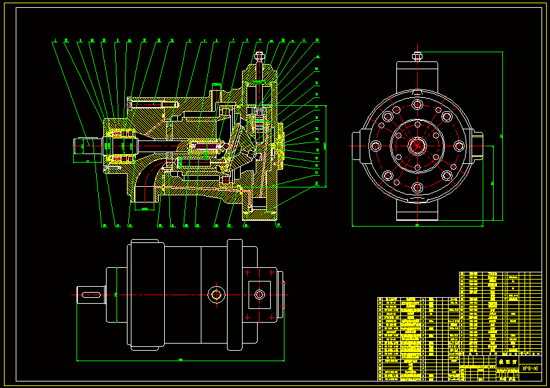Image resolution: width=550 pixels, height=388 pixels.
Task: Pick the keyway slot on the side-view shaft
Action: pyautogui.click(x=91, y=295)
